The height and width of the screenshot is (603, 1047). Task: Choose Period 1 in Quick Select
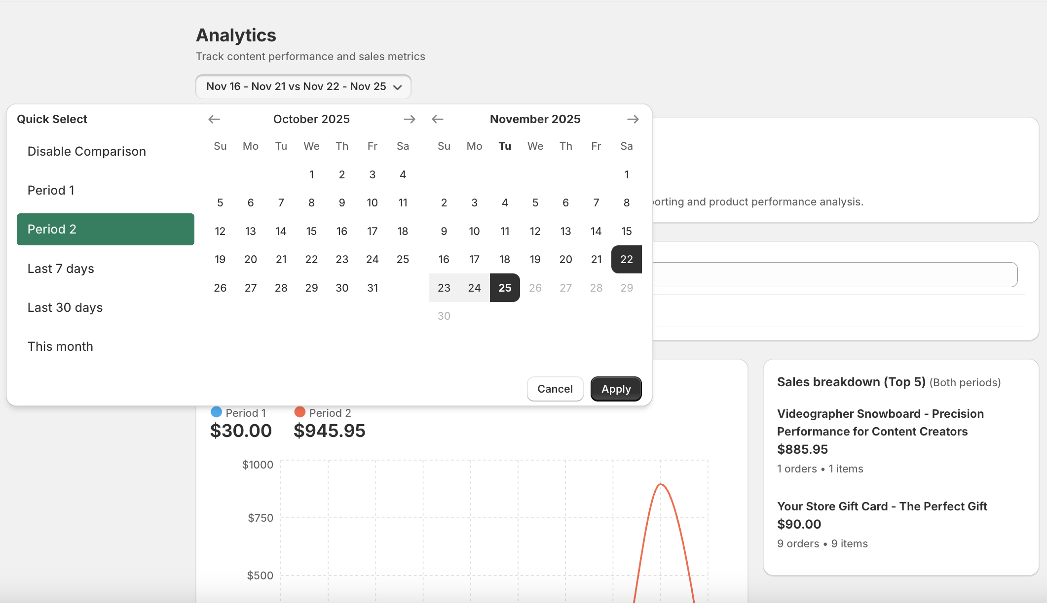[x=51, y=190]
